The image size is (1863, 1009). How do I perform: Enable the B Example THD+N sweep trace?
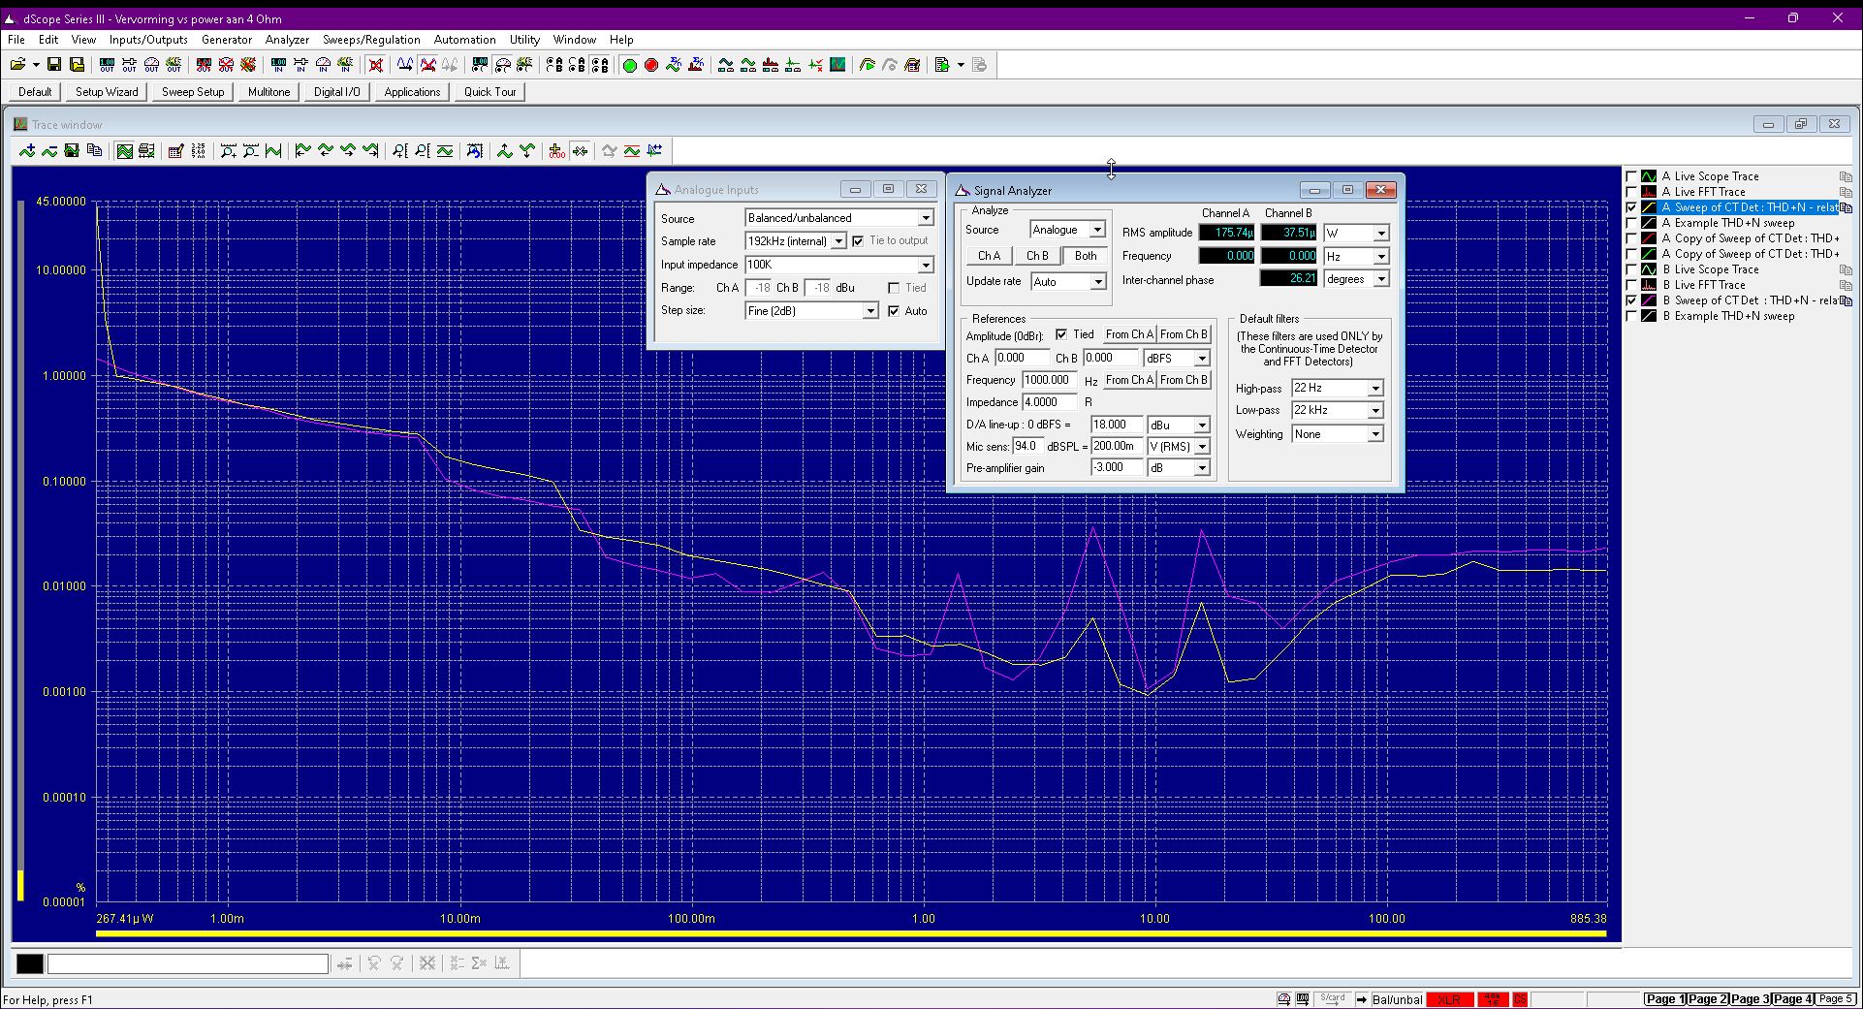[1631, 316]
